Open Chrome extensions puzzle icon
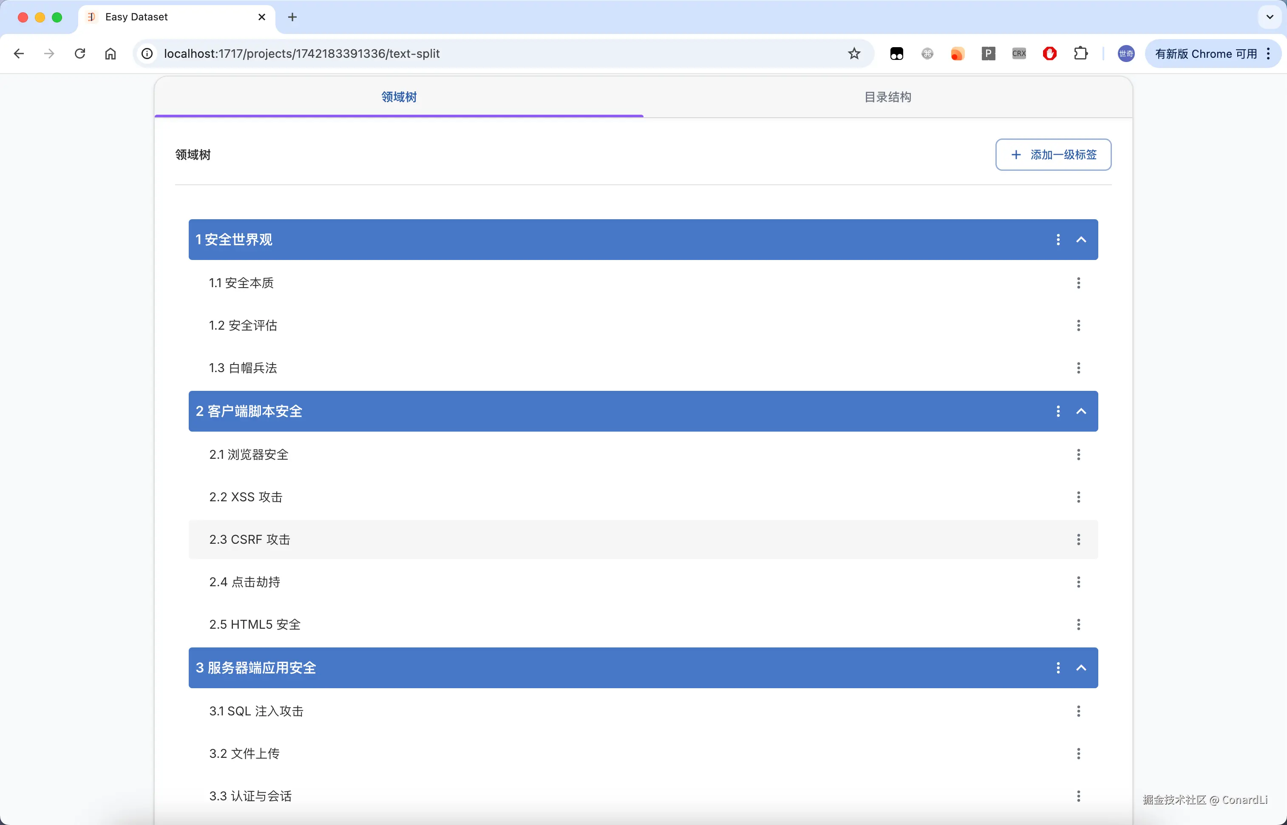The height and width of the screenshot is (825, 1287). [1080, 54]
